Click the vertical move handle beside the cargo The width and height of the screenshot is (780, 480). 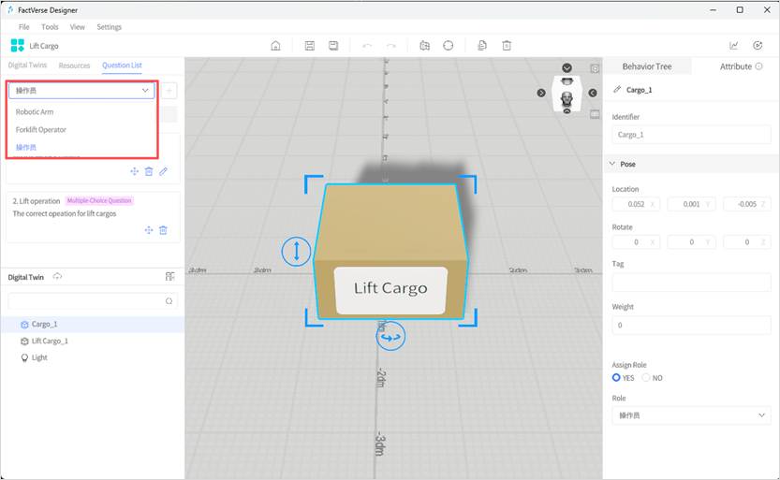coord(296,251)
